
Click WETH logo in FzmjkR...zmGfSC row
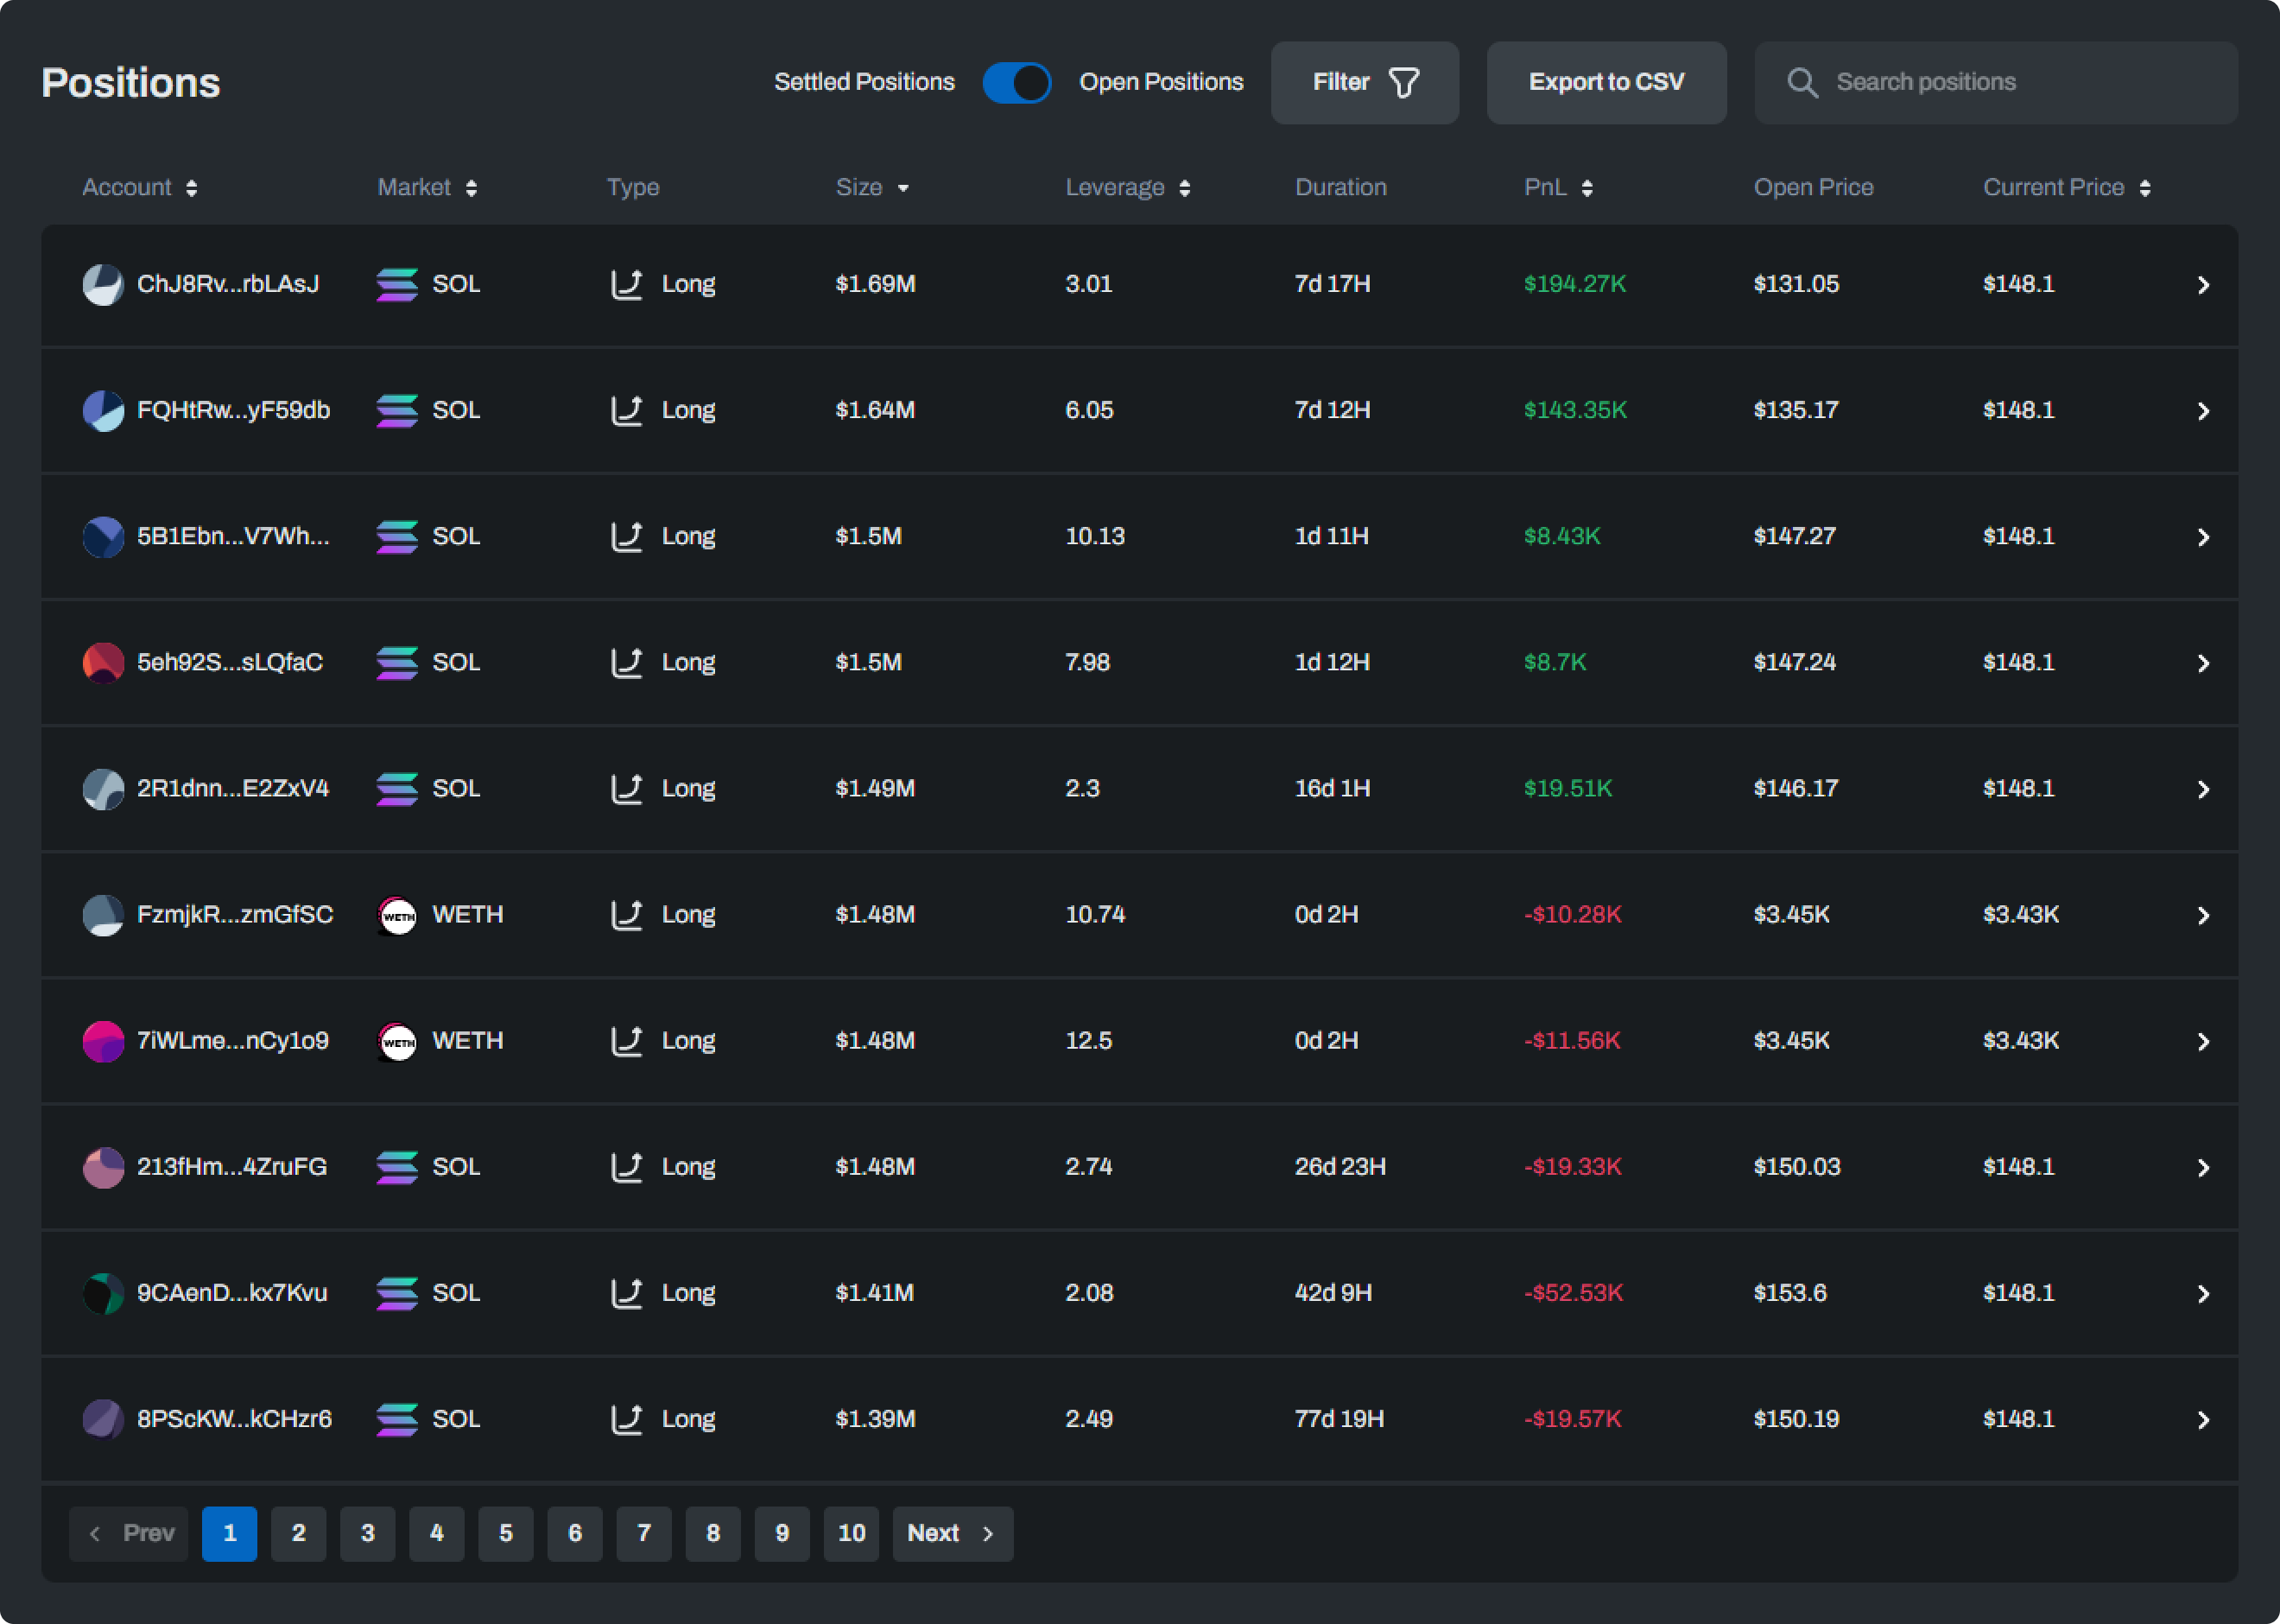[x=398, y=915]
